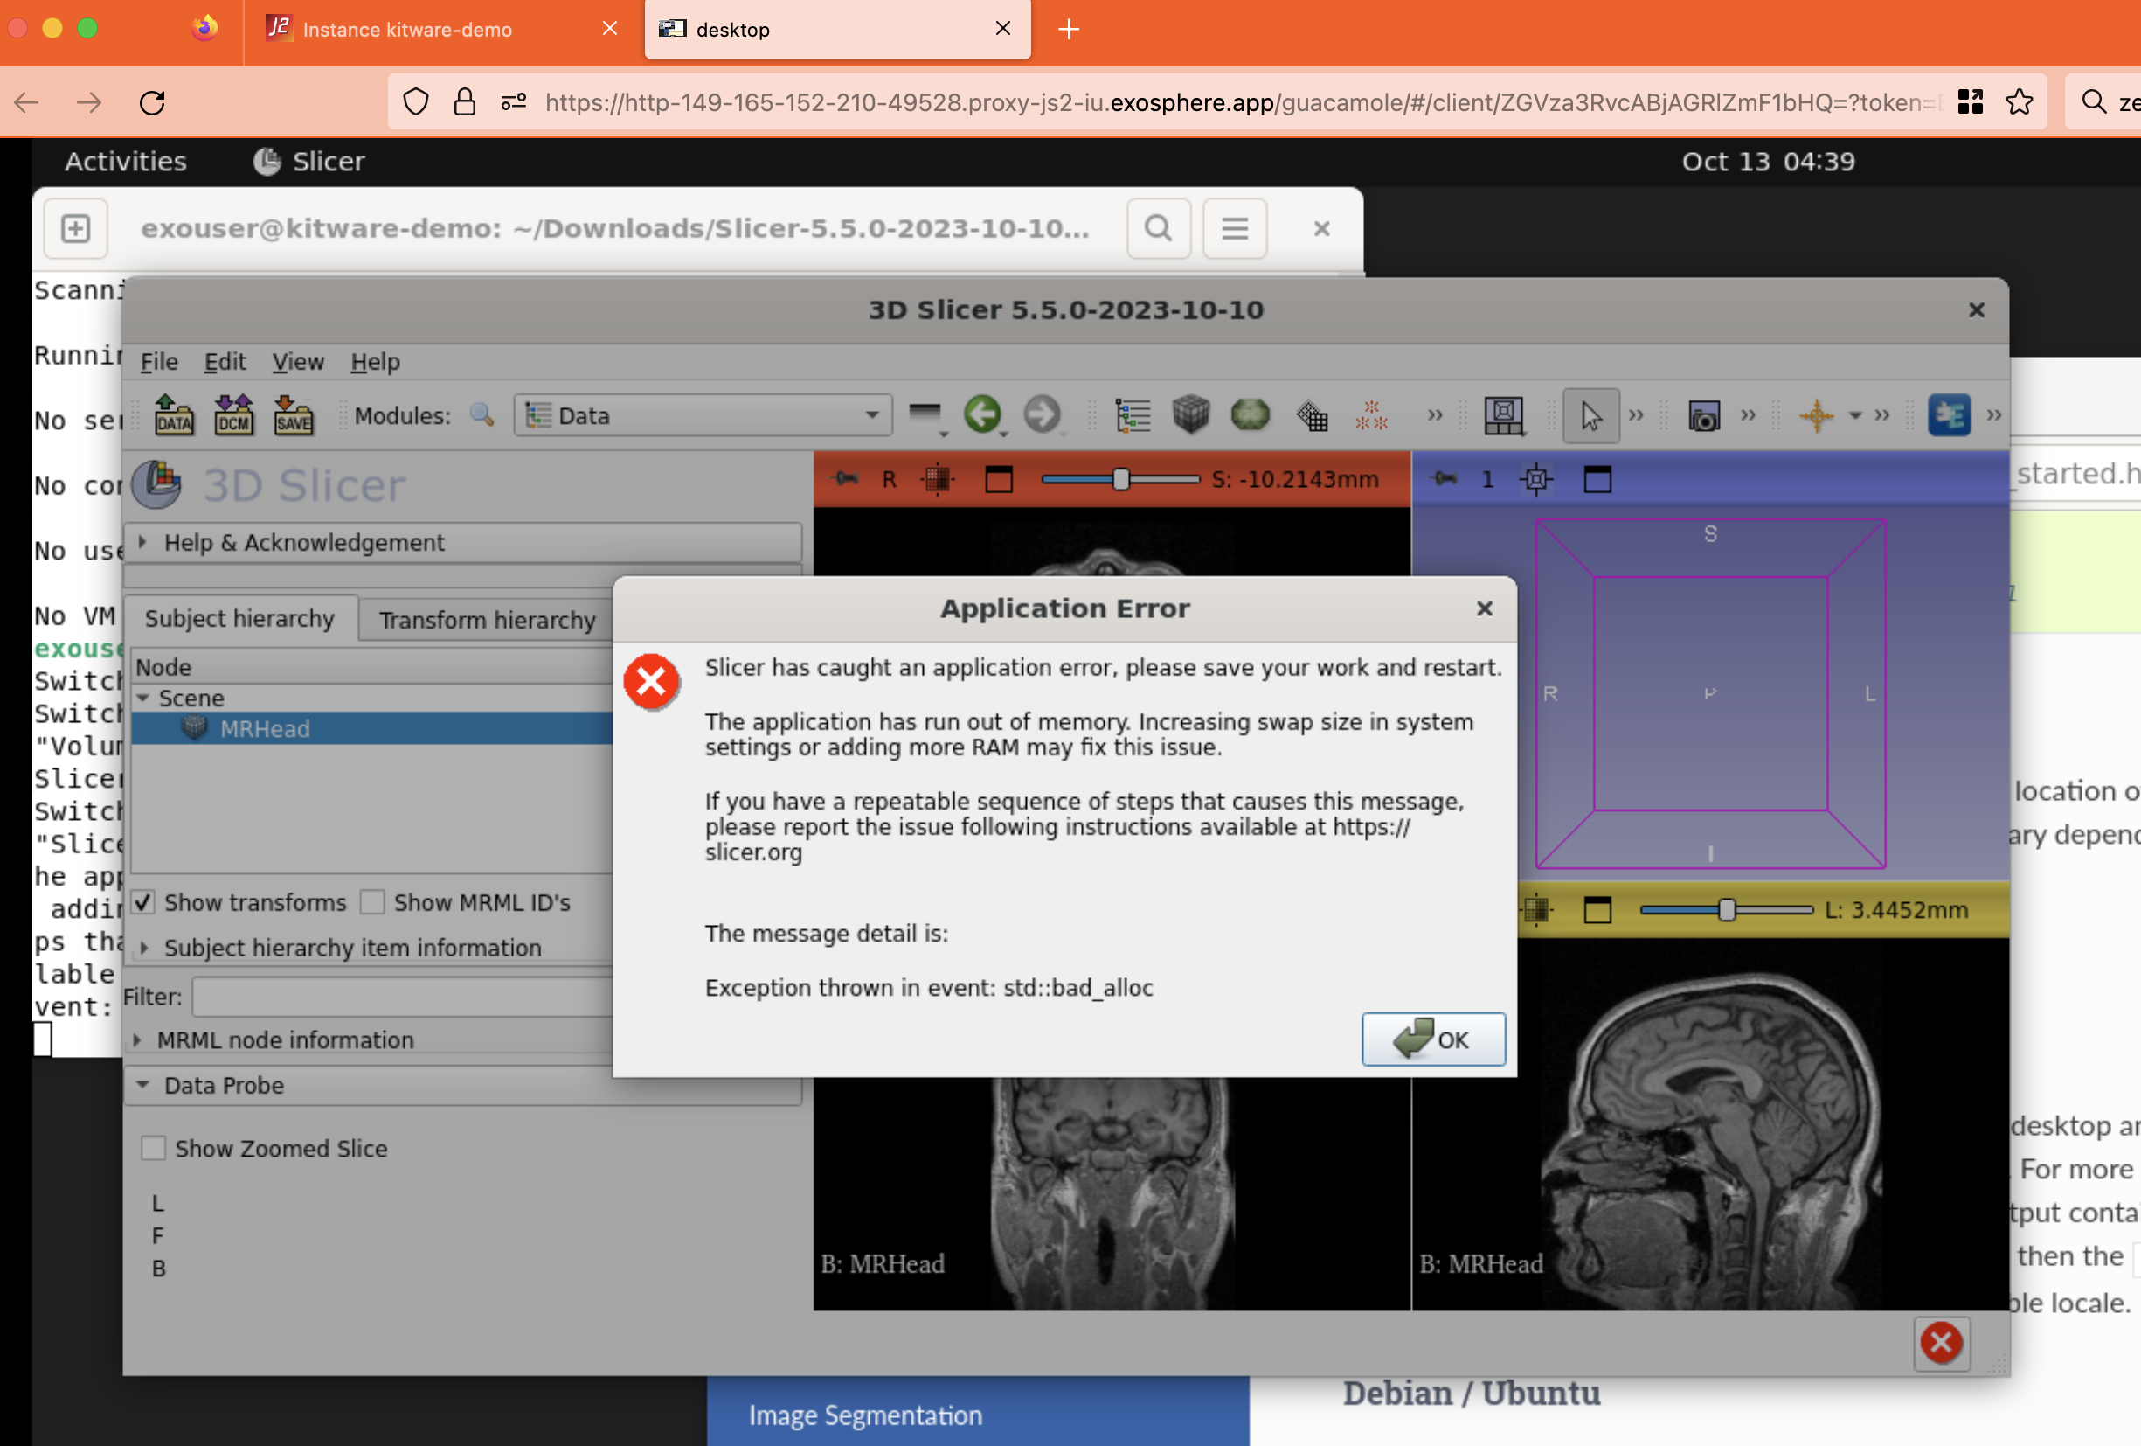Switch to the Transform hierarchy tab

tap(487, 619)
